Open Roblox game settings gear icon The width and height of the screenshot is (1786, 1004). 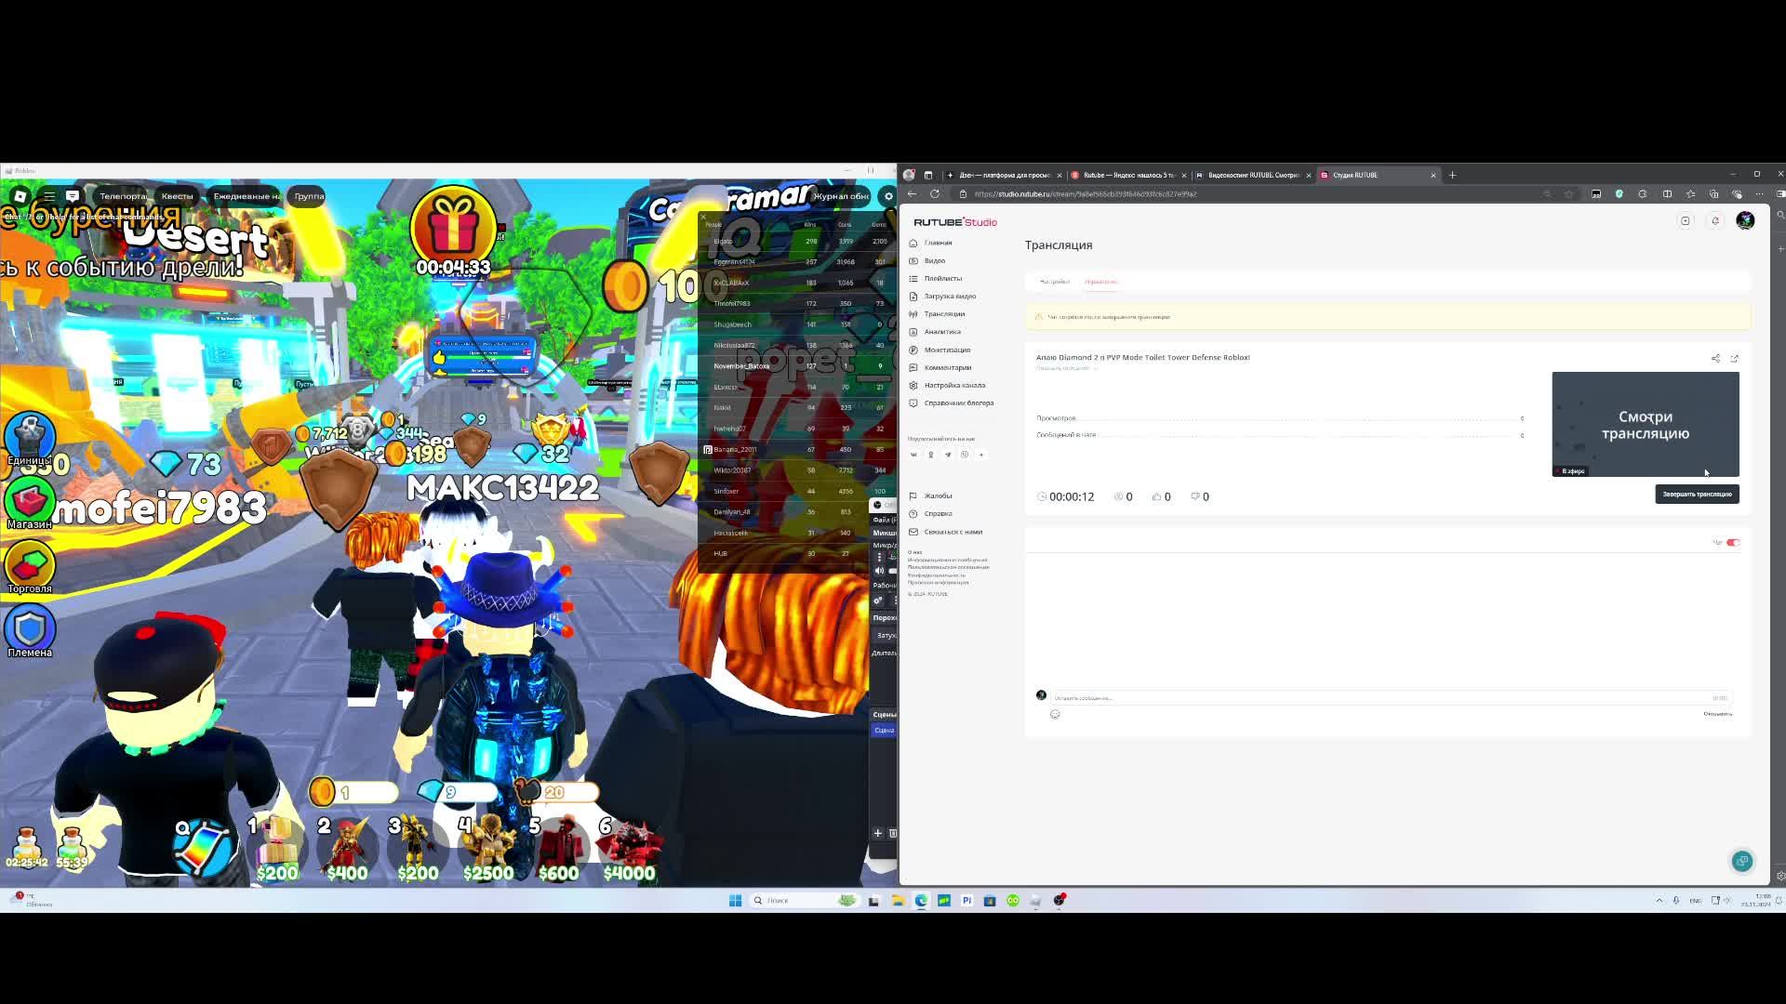(x=888, y=196)
